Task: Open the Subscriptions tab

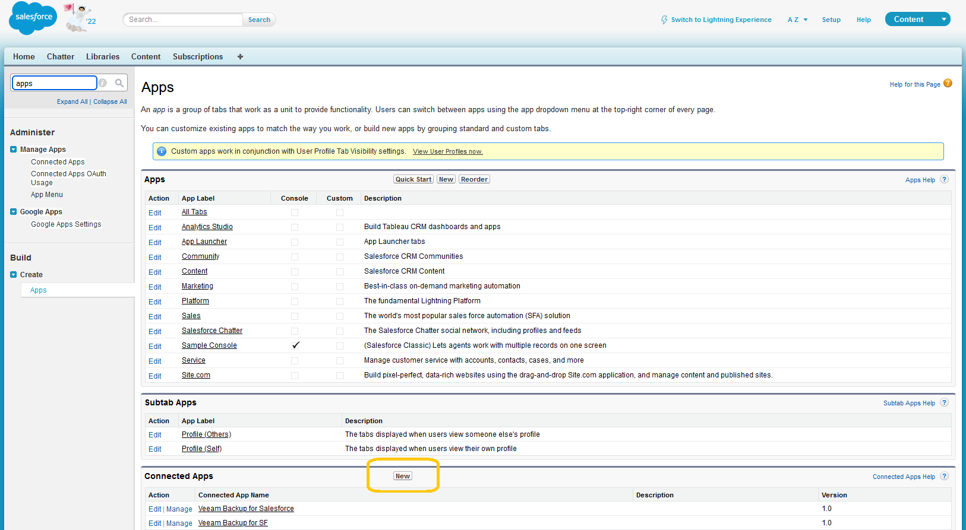Action: [x=198, y=56]
